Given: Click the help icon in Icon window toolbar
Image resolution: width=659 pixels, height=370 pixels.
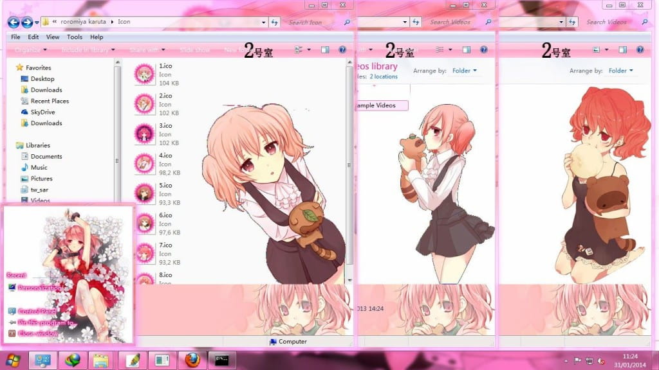Looking at the screenshot, I should click(342, 50).
